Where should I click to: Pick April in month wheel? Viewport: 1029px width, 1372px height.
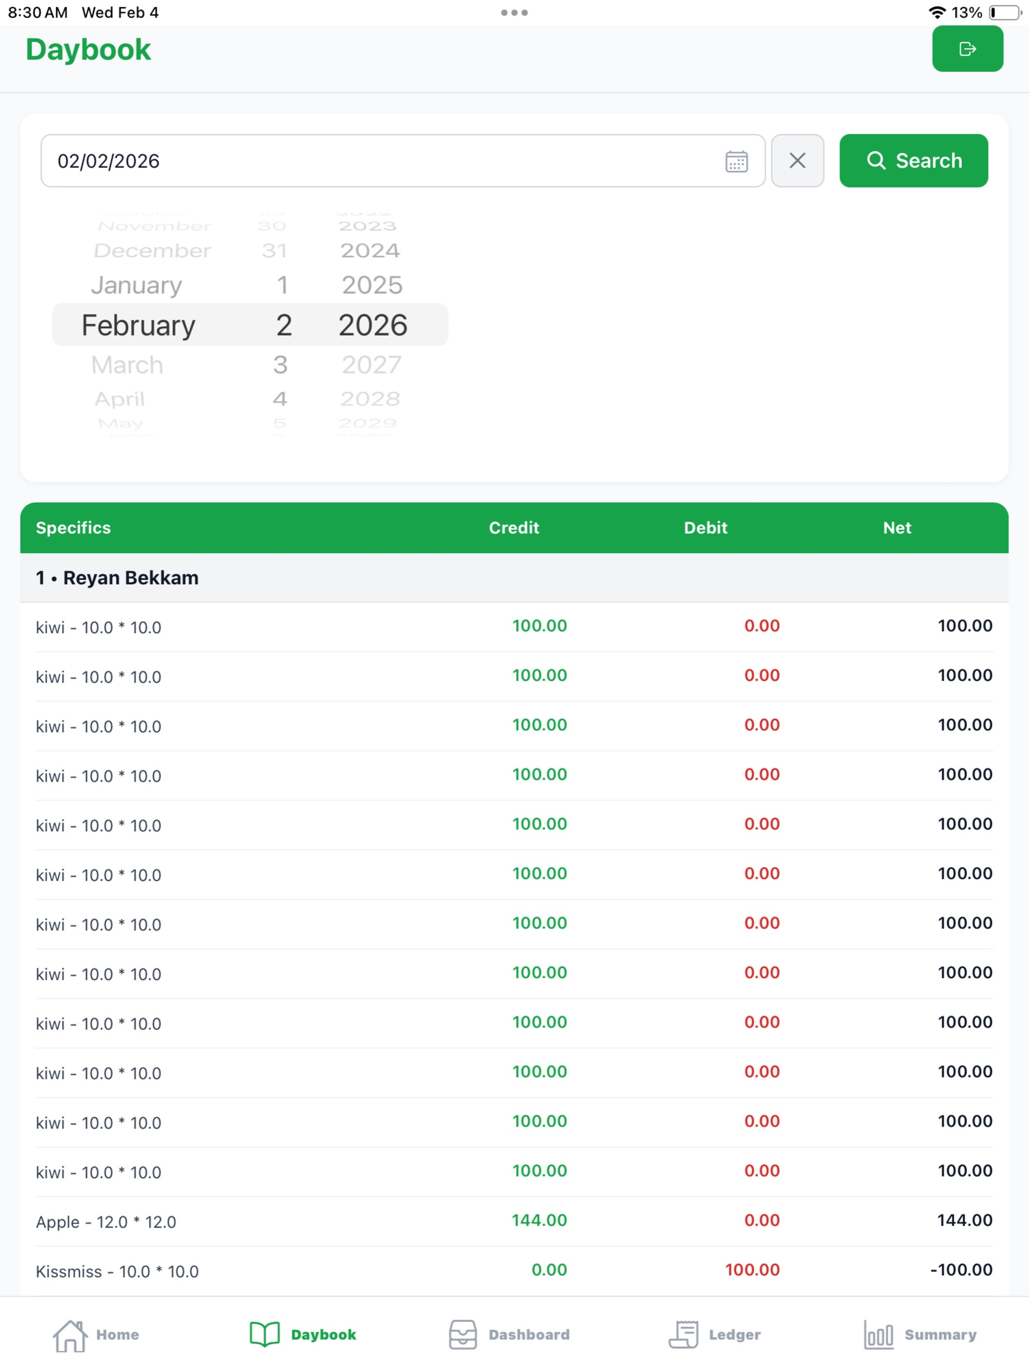119,399
